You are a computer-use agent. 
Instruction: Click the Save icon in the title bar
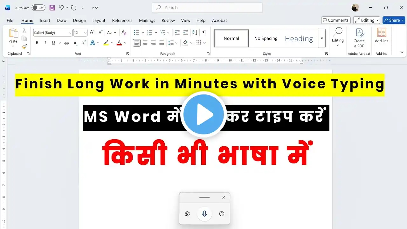[52, 8]
